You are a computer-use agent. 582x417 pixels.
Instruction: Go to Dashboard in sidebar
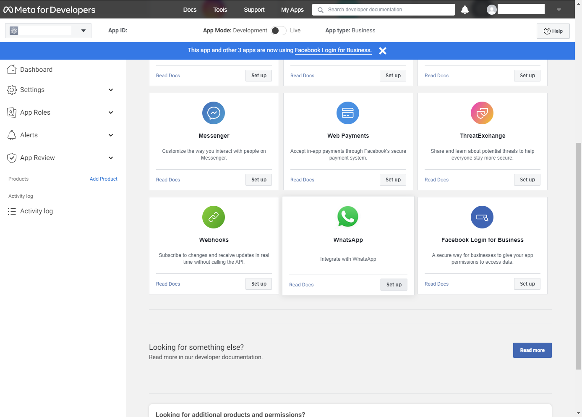coord(36,70)
